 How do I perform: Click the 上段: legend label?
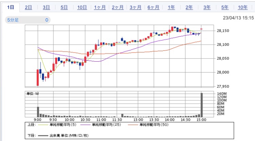click(x=32, y=125)
